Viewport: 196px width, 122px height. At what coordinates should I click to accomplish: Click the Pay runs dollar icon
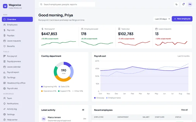pyautogui.click(x=5, y=30)
